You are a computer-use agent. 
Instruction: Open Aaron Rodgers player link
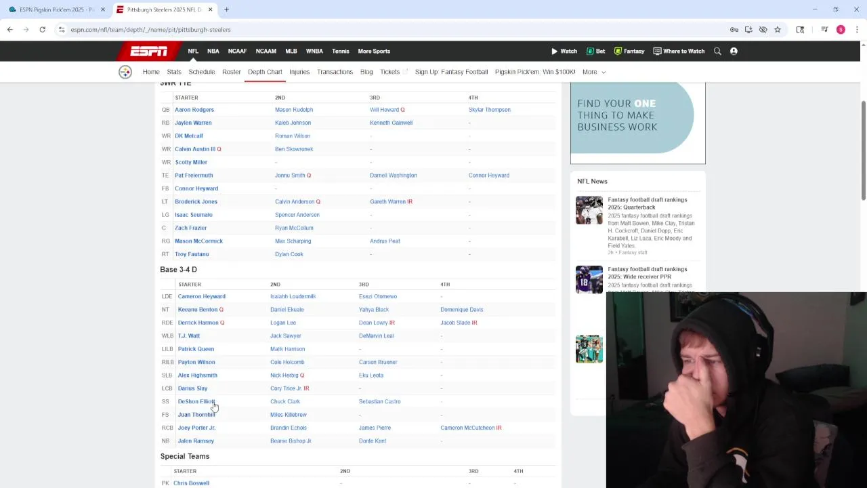(194, 110)
